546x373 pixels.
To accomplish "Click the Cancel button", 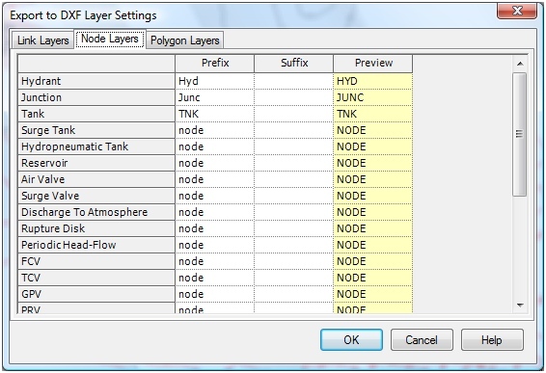I will coord(422,339).
